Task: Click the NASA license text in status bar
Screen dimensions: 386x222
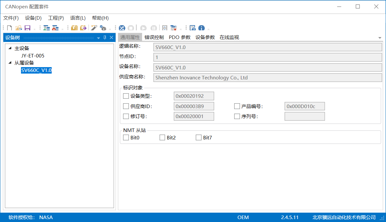Action: click(46, 217)
